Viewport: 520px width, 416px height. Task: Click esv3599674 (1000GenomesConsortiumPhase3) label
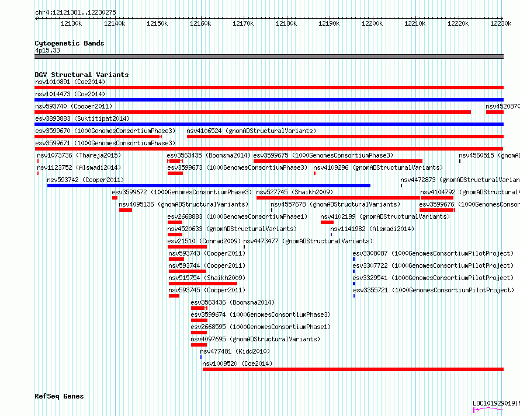[261, 314]
